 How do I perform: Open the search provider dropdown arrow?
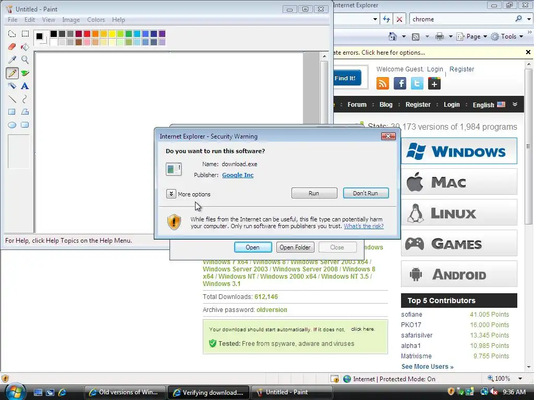tap(529, 19)
